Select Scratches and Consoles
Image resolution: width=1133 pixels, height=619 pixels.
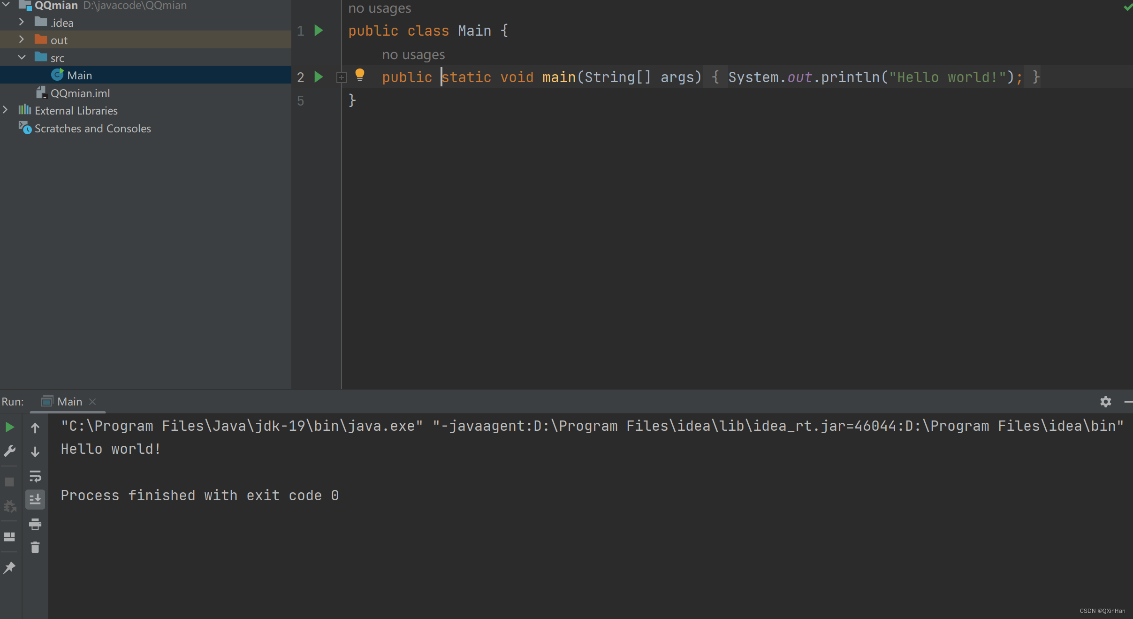tap(145, 128)
